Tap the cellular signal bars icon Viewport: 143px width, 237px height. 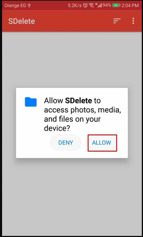(x=99, y=6)
